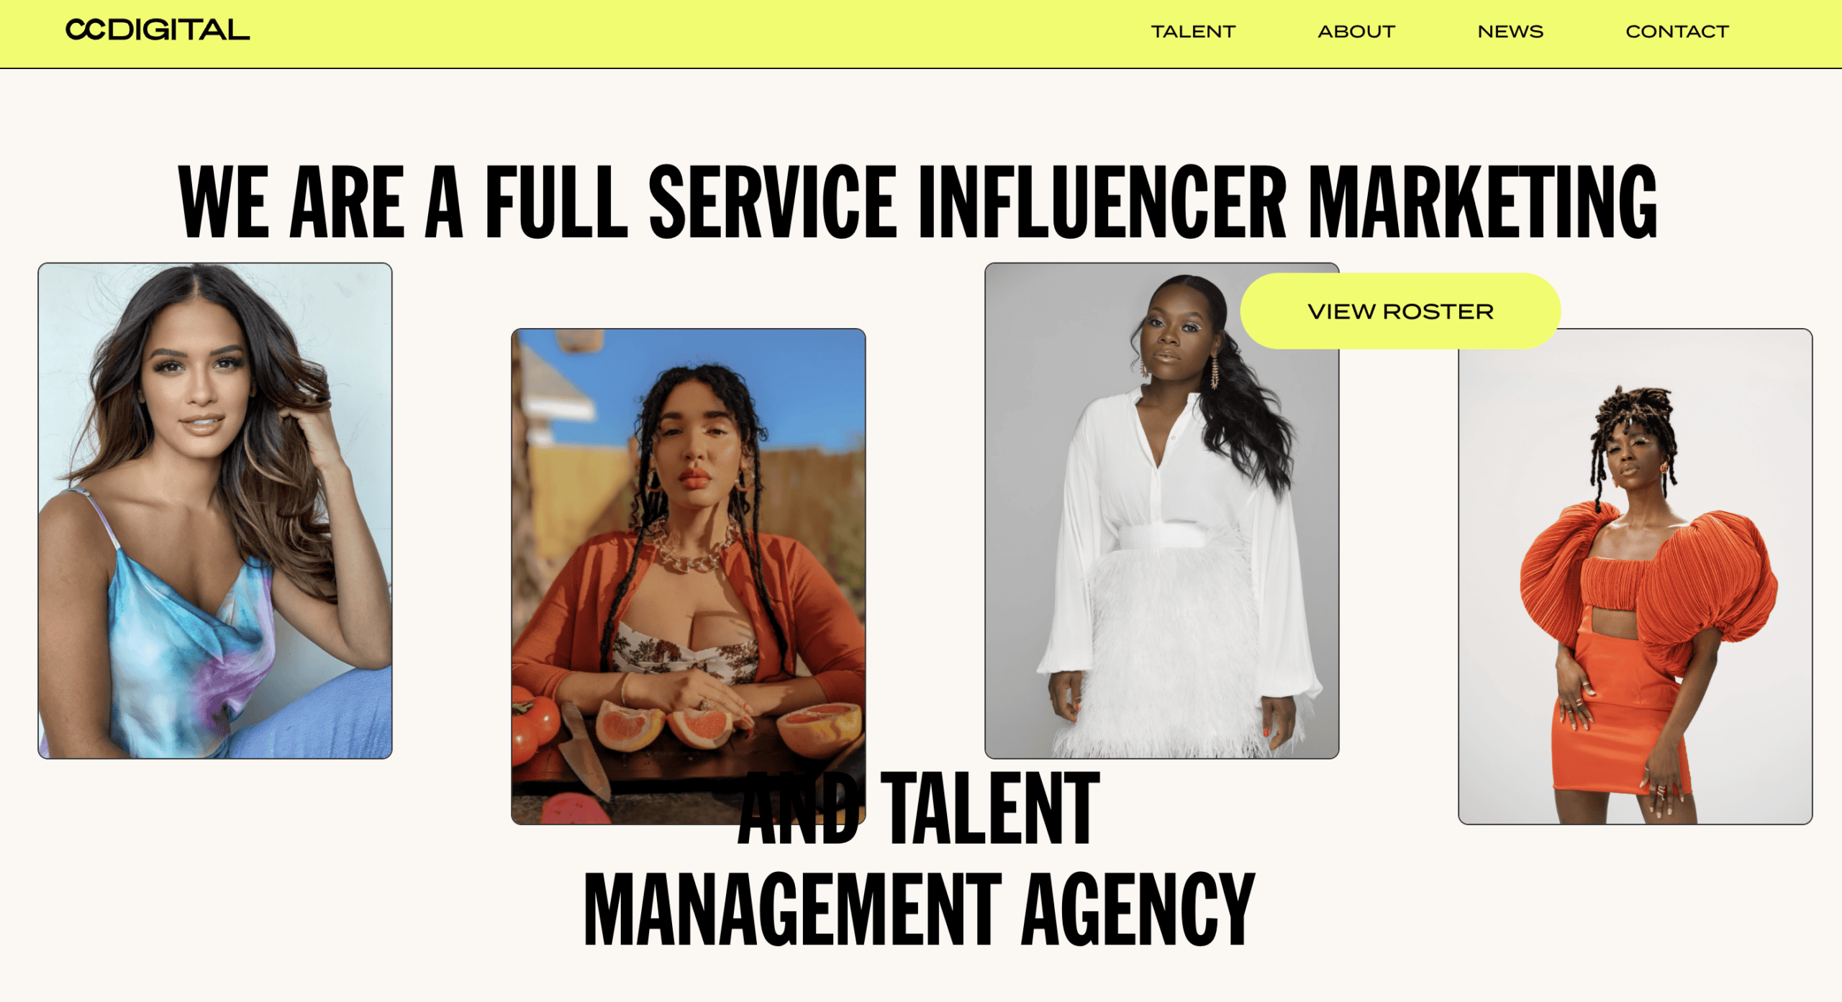1842x1002 pixels.
Task: Click the word INFLUENCER in the headline
Action: tap(1102, 201)
